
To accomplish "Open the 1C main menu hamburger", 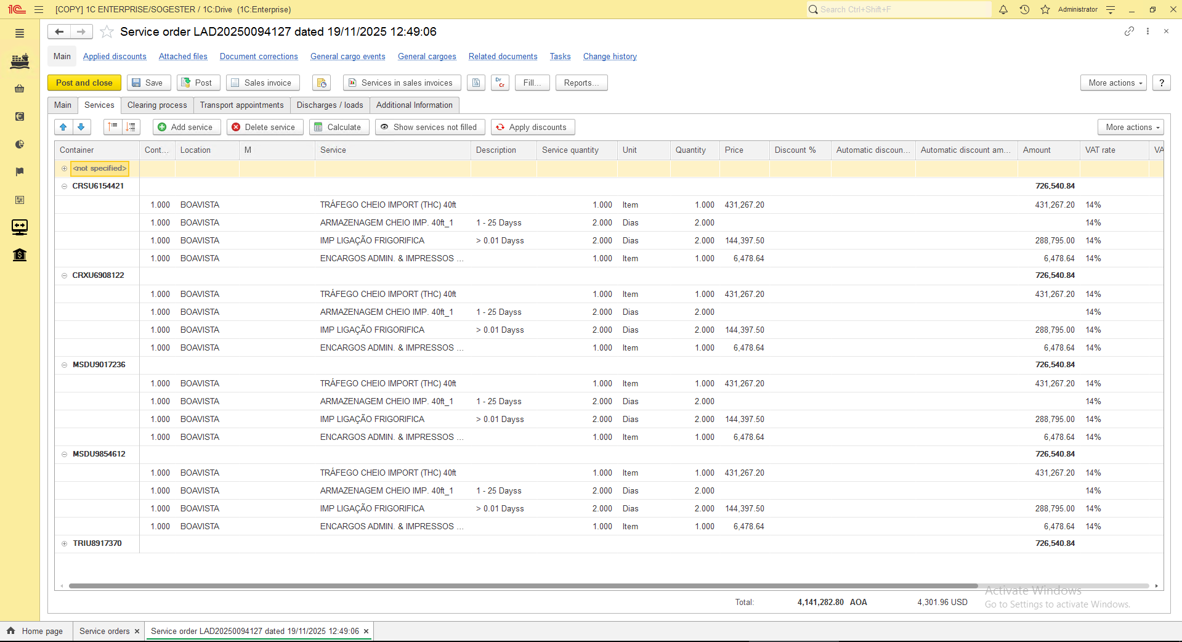I will click(x=39, y=9).
